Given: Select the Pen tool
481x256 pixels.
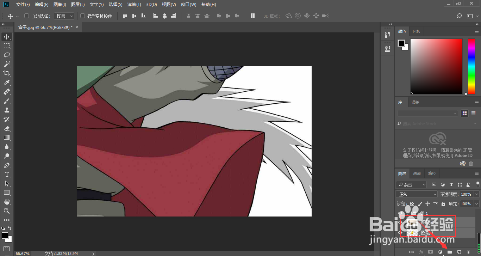Looking at the screenshot, I should [7, 165].
